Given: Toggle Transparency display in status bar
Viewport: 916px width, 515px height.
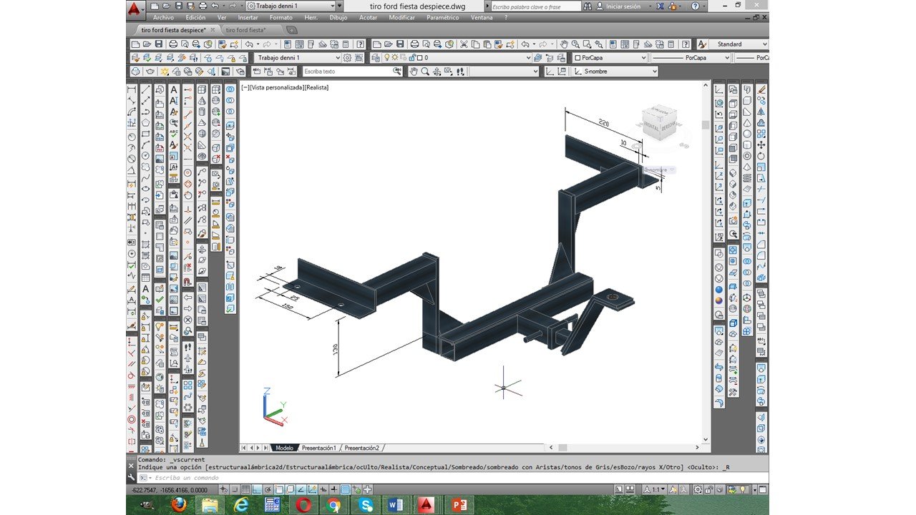Looking at the screenshot, I should pos(346,489).
